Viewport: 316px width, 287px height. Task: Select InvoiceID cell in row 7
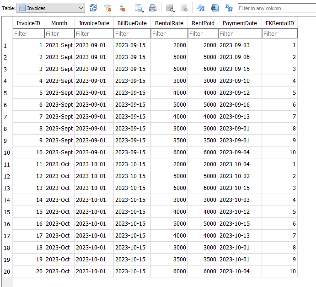28,117
